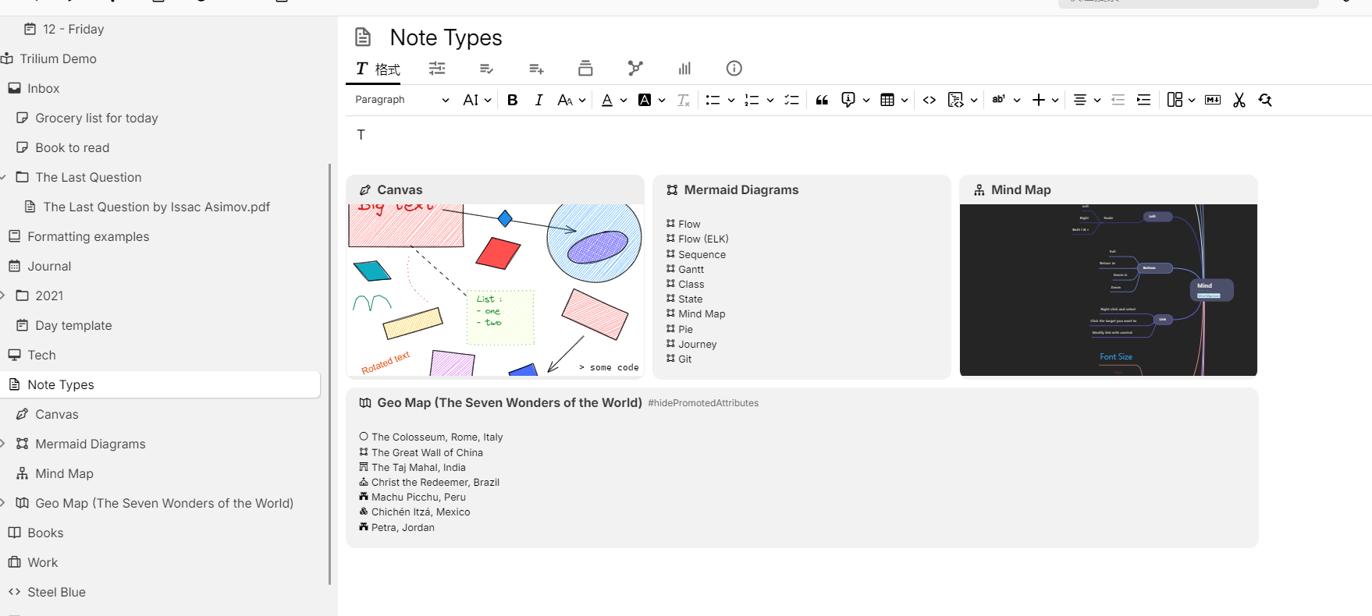This screenshot has height=616, width=1372.
Task: Click the Markdown import icon
Action: [x=1213, y=100]
